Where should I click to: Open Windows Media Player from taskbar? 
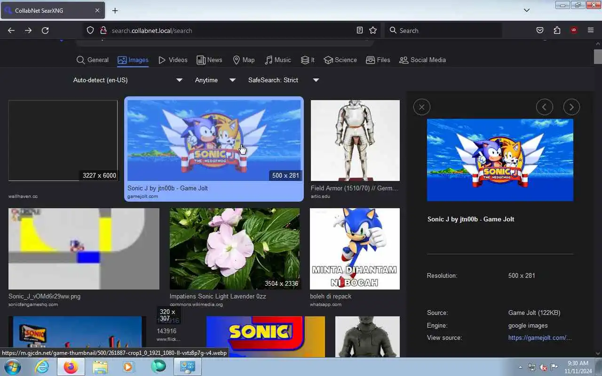coord(129,367)
